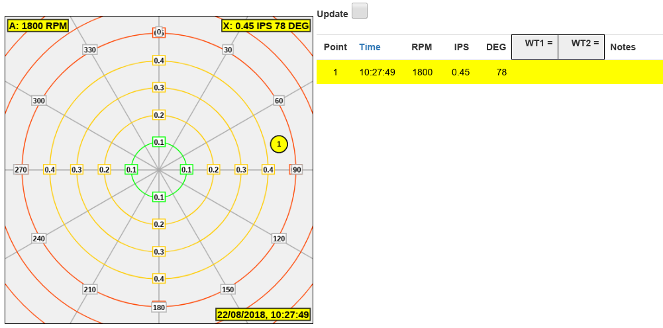The image size is (663, 328).
Task: Select the highlighted row for point 1
Action: 489,72
